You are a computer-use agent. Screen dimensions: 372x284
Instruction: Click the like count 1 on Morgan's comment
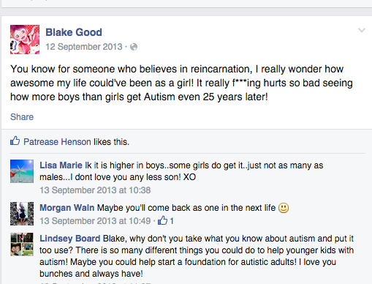[x=172, y=221]
